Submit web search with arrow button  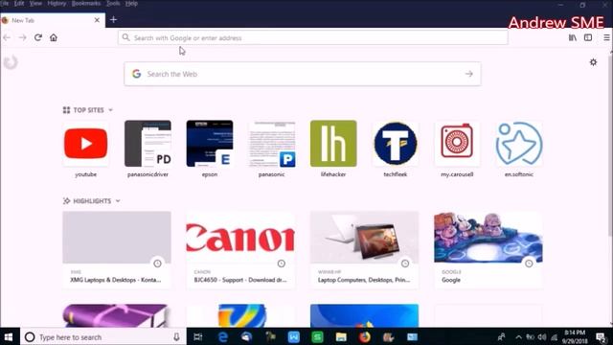[x=469, y=74]
